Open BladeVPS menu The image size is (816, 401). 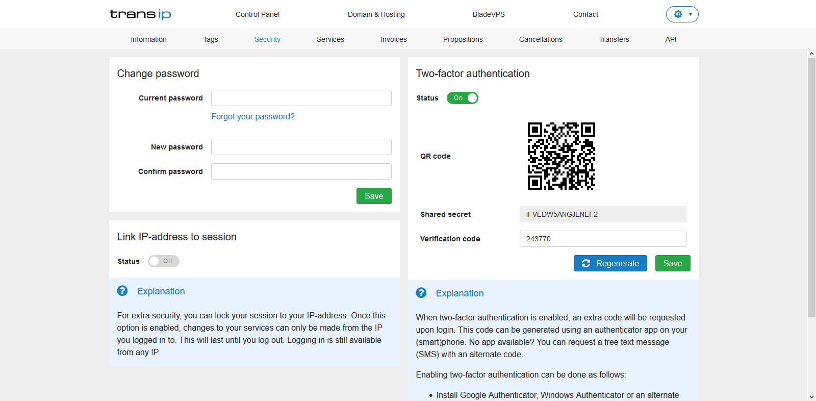coord(489,14)
